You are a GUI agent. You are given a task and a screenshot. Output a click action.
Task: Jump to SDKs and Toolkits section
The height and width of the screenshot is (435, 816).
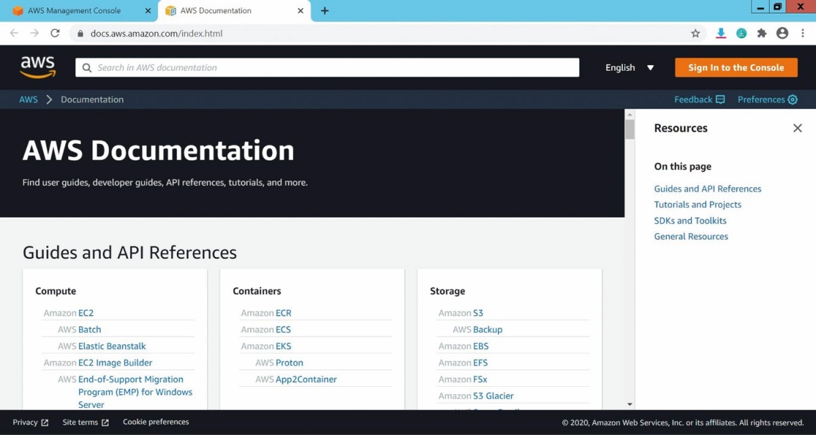point(690,221)
